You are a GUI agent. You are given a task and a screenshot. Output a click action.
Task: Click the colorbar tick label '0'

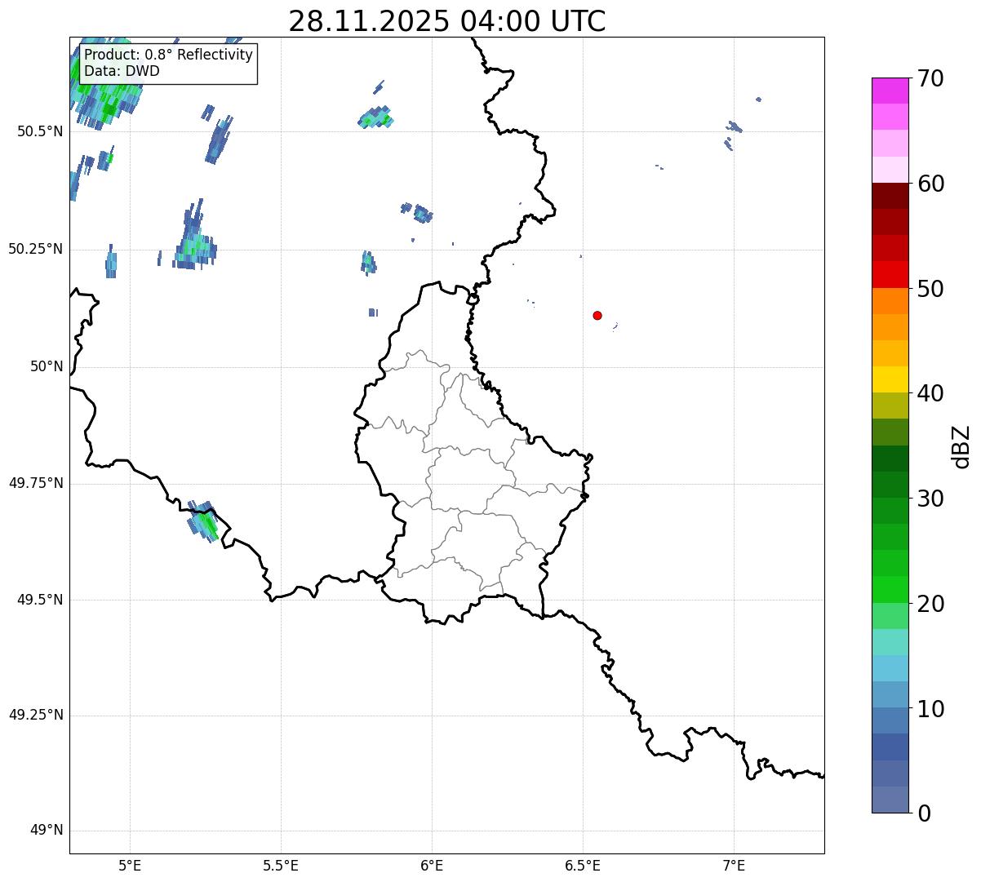coord(924,813)
